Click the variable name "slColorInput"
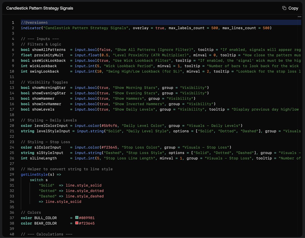The image size is (305, 238). tap(48, 147)
